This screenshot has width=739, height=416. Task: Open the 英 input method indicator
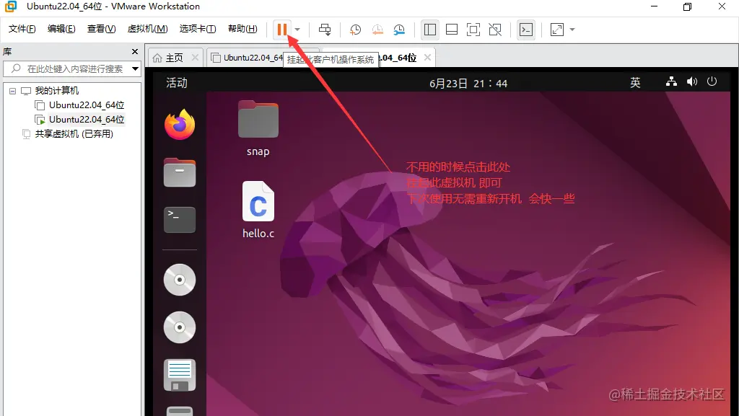[x=635, y=83]
